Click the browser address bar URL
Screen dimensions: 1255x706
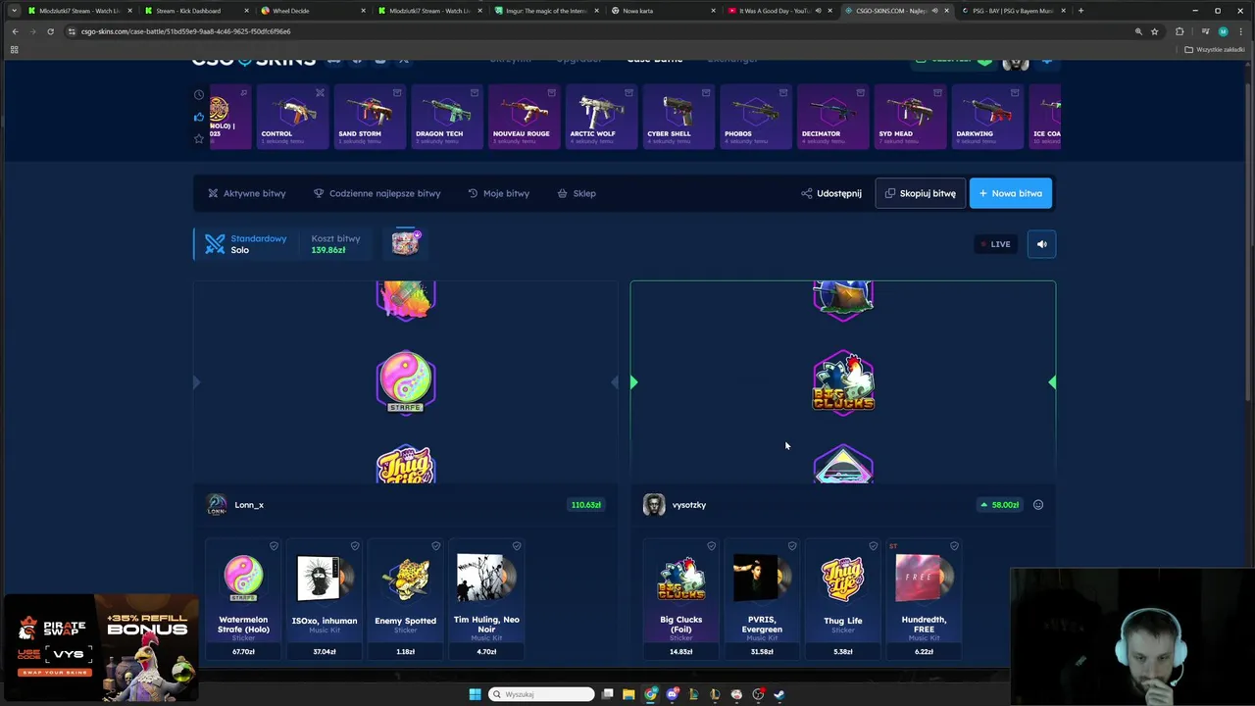point(185,31)
